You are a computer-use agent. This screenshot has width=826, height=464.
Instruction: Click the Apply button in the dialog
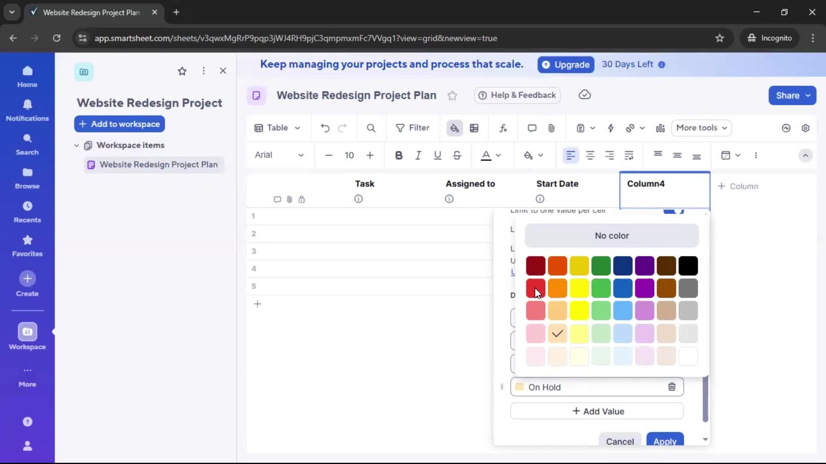[665, 442]
